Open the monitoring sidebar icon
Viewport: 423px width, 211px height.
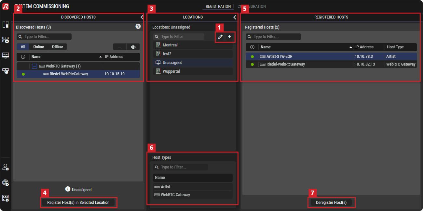pos(6,55)
